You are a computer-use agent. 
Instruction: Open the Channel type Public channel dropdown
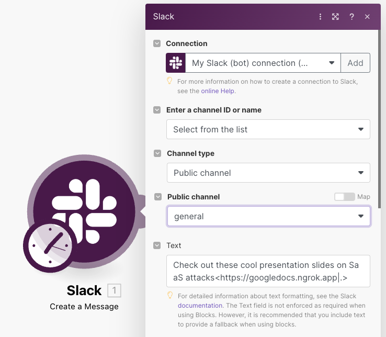pyautogui.click(x=268, y=173)
